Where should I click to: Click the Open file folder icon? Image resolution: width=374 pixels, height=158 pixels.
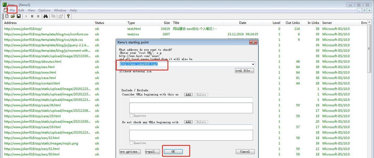coord(13,16)
